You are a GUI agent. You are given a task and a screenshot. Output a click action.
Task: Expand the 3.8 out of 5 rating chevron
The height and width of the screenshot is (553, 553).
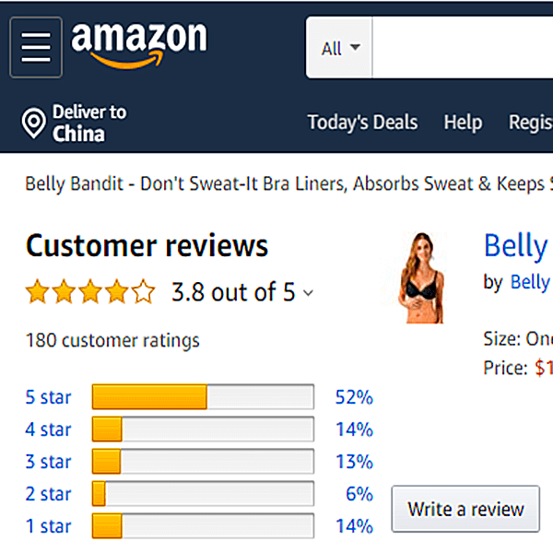pyautogui.click(x=308, y=294)
